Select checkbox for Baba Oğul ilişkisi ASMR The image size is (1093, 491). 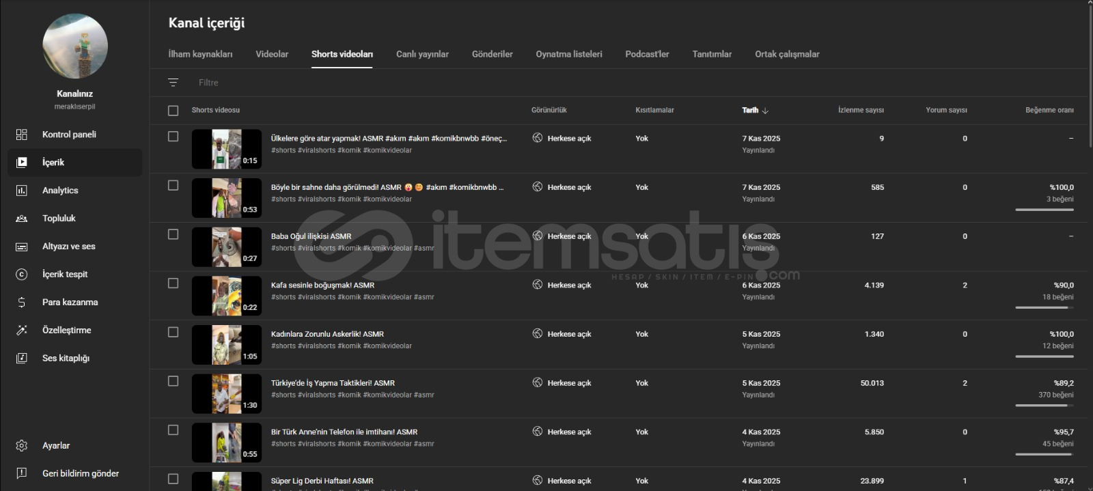174,234
